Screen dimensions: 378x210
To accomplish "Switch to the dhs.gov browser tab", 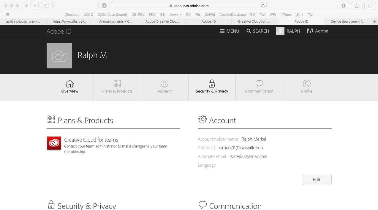I will point(69,21).
